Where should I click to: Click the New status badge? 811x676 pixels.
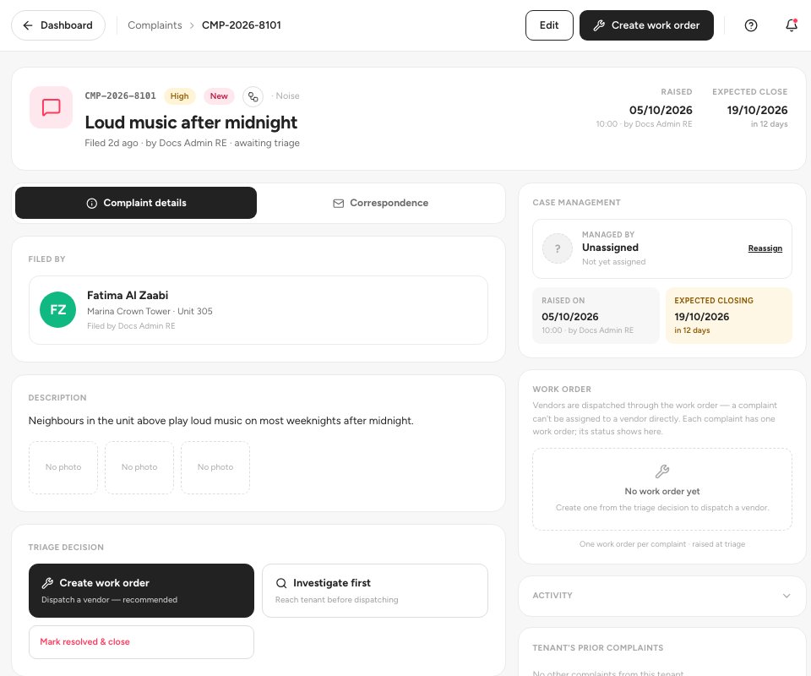pyautogui.click(x=219, y=96)
